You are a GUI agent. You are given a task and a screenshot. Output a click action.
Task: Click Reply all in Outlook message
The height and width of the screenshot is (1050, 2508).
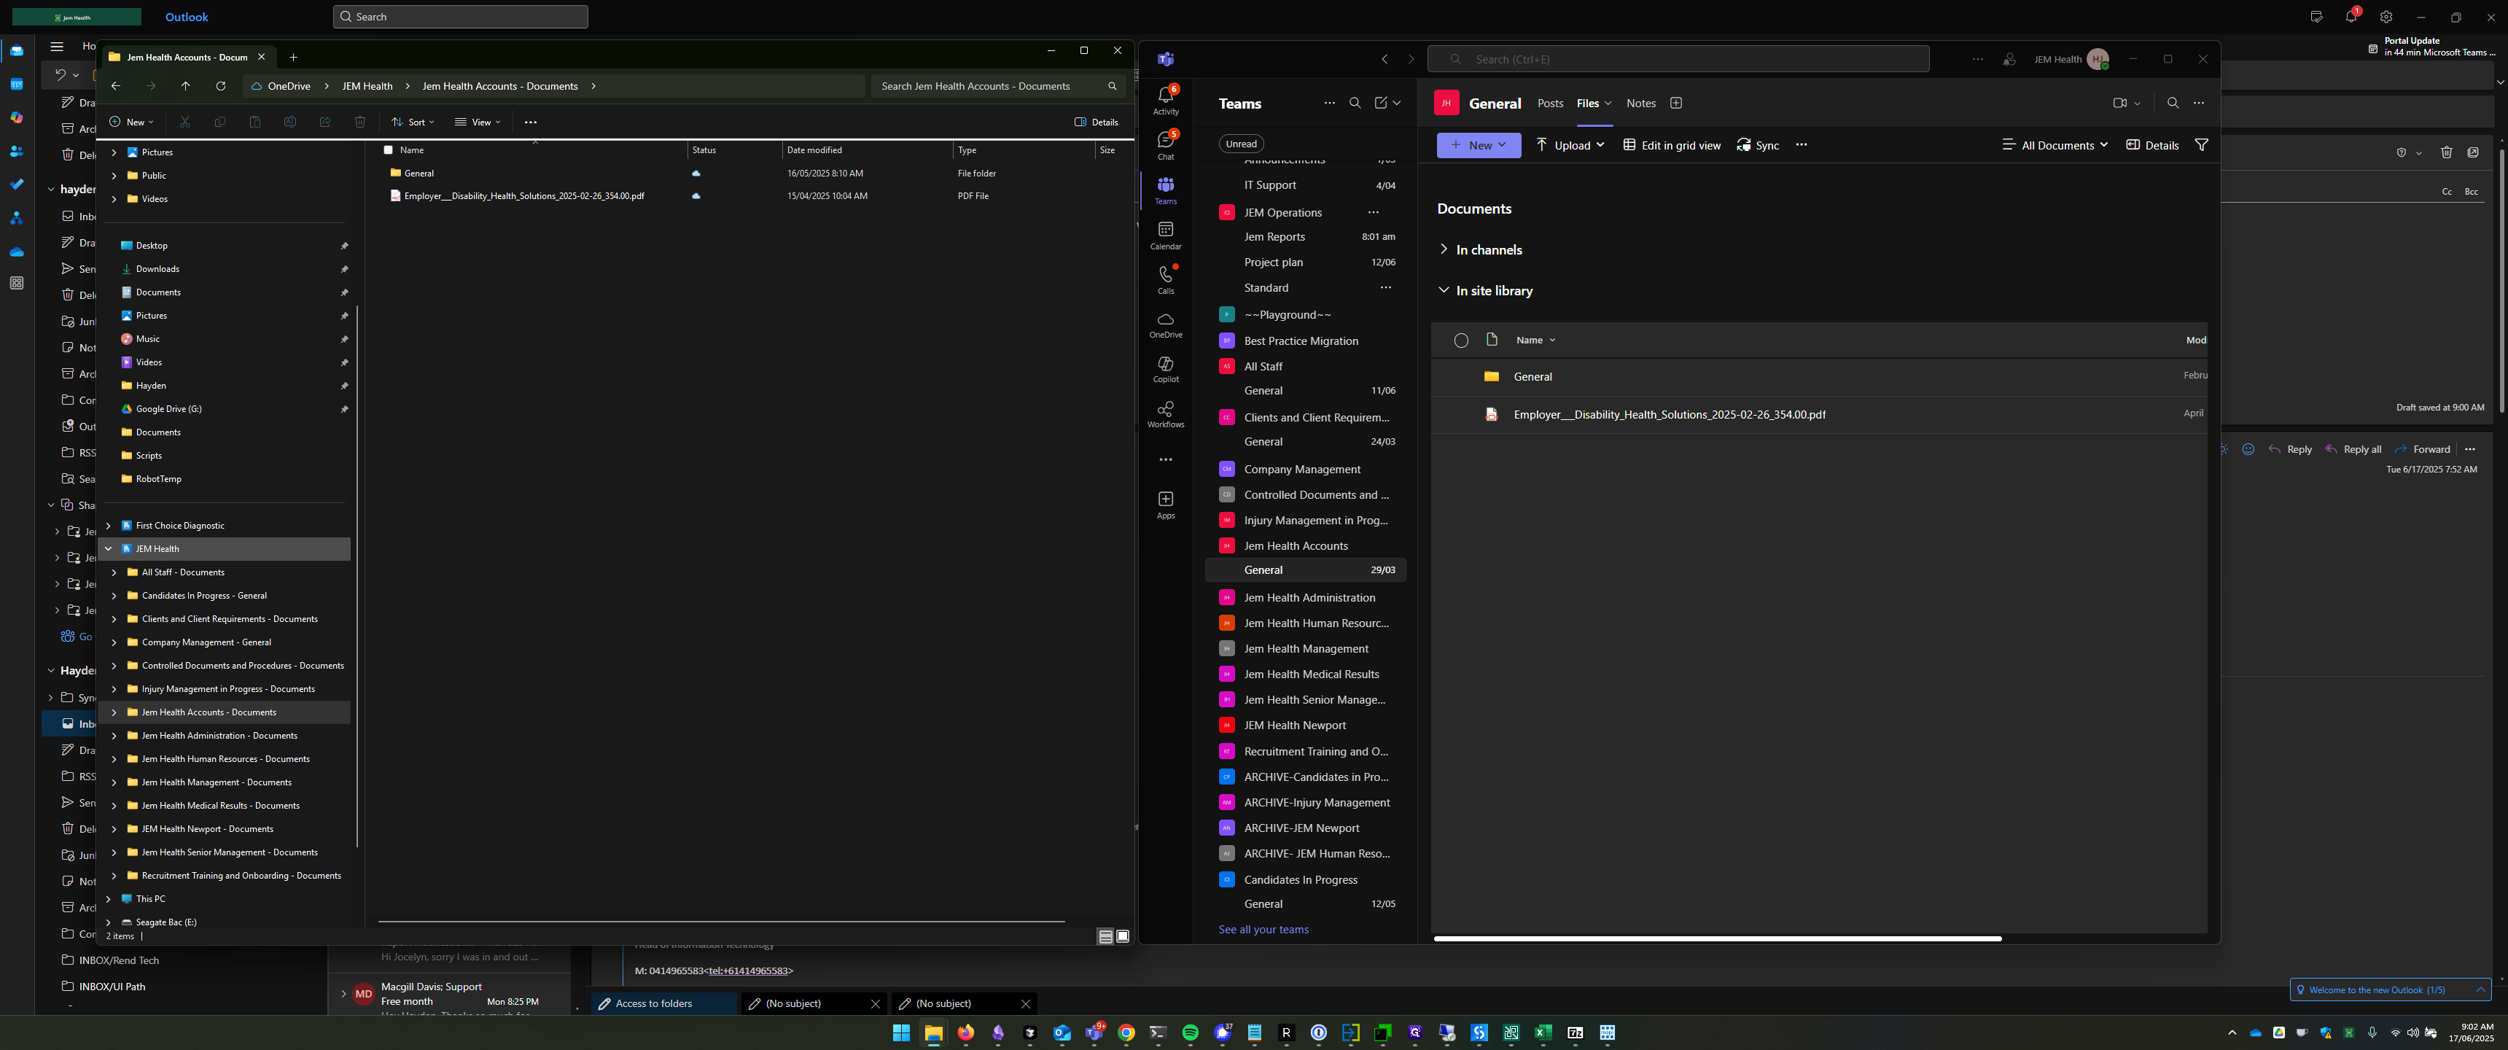click(x=2352, y=450)
